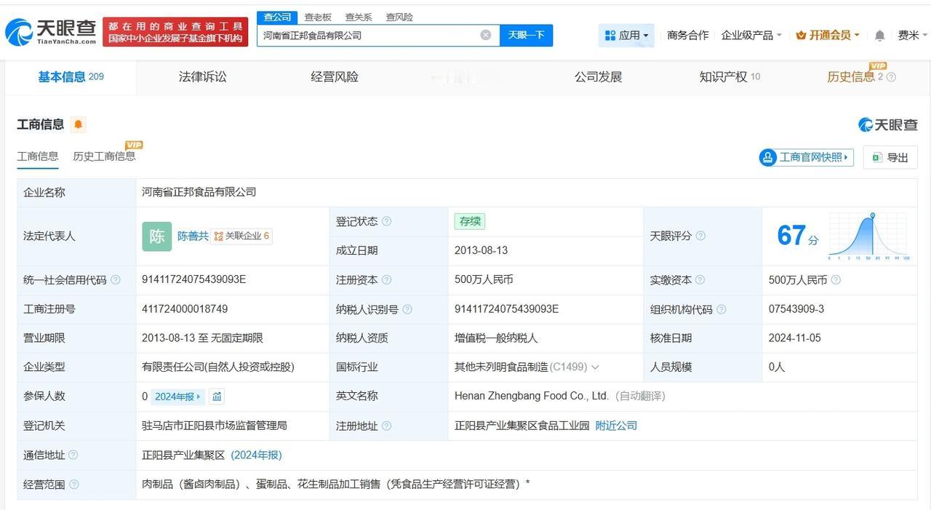Viewport: 931px width, 510px height.
Task: Open the 查老板 search tab
Action: point(318,17)
